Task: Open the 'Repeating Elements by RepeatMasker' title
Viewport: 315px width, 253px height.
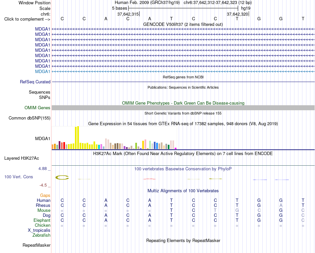Action: coord(183,240)
